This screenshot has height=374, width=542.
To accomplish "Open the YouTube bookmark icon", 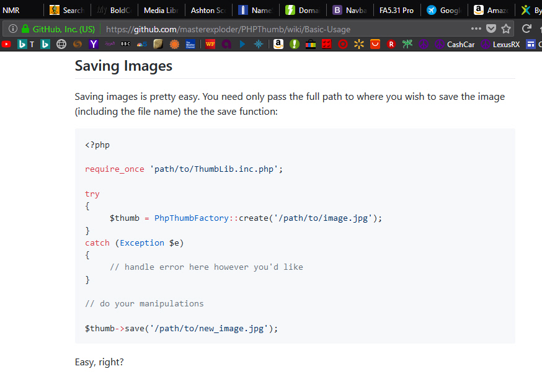I will pyautogui.click(x=6, y=44).
